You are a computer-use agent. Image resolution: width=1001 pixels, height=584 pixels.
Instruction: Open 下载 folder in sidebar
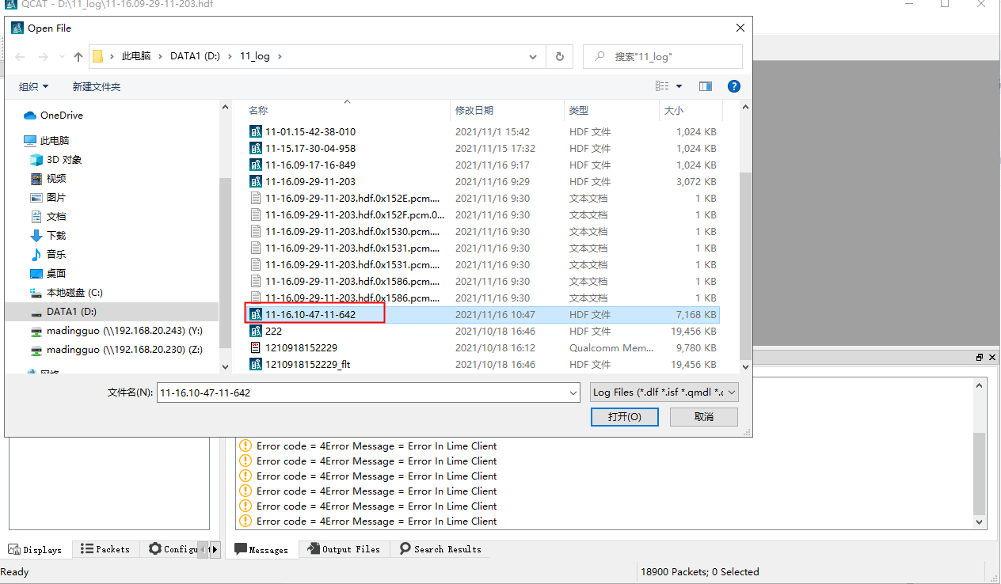point(48,235)
